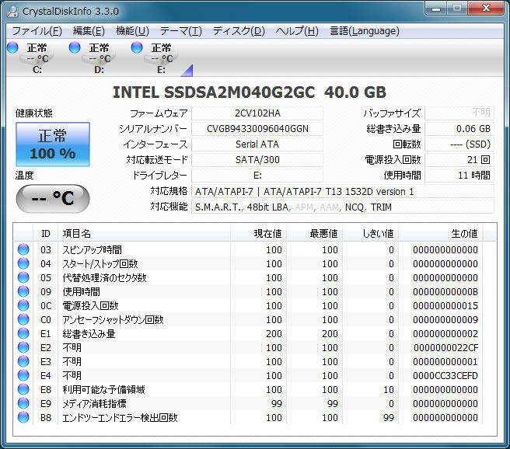Viewport: 510px width, 449px height.
Task: Open the 機能(U) menu
Action: (x=132, y=31)
